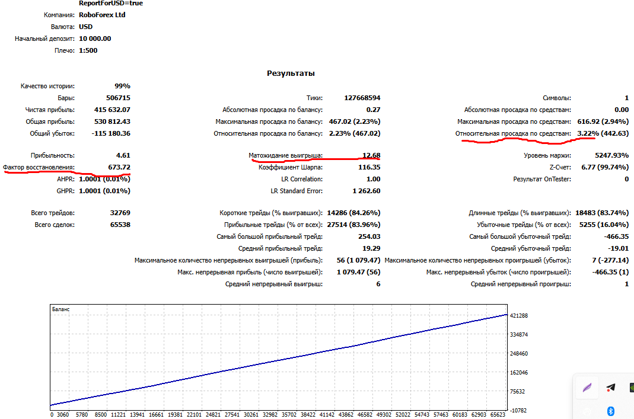634x419 pixels.
Task: Select the largest profit trade 254.03
Action: 369,236
